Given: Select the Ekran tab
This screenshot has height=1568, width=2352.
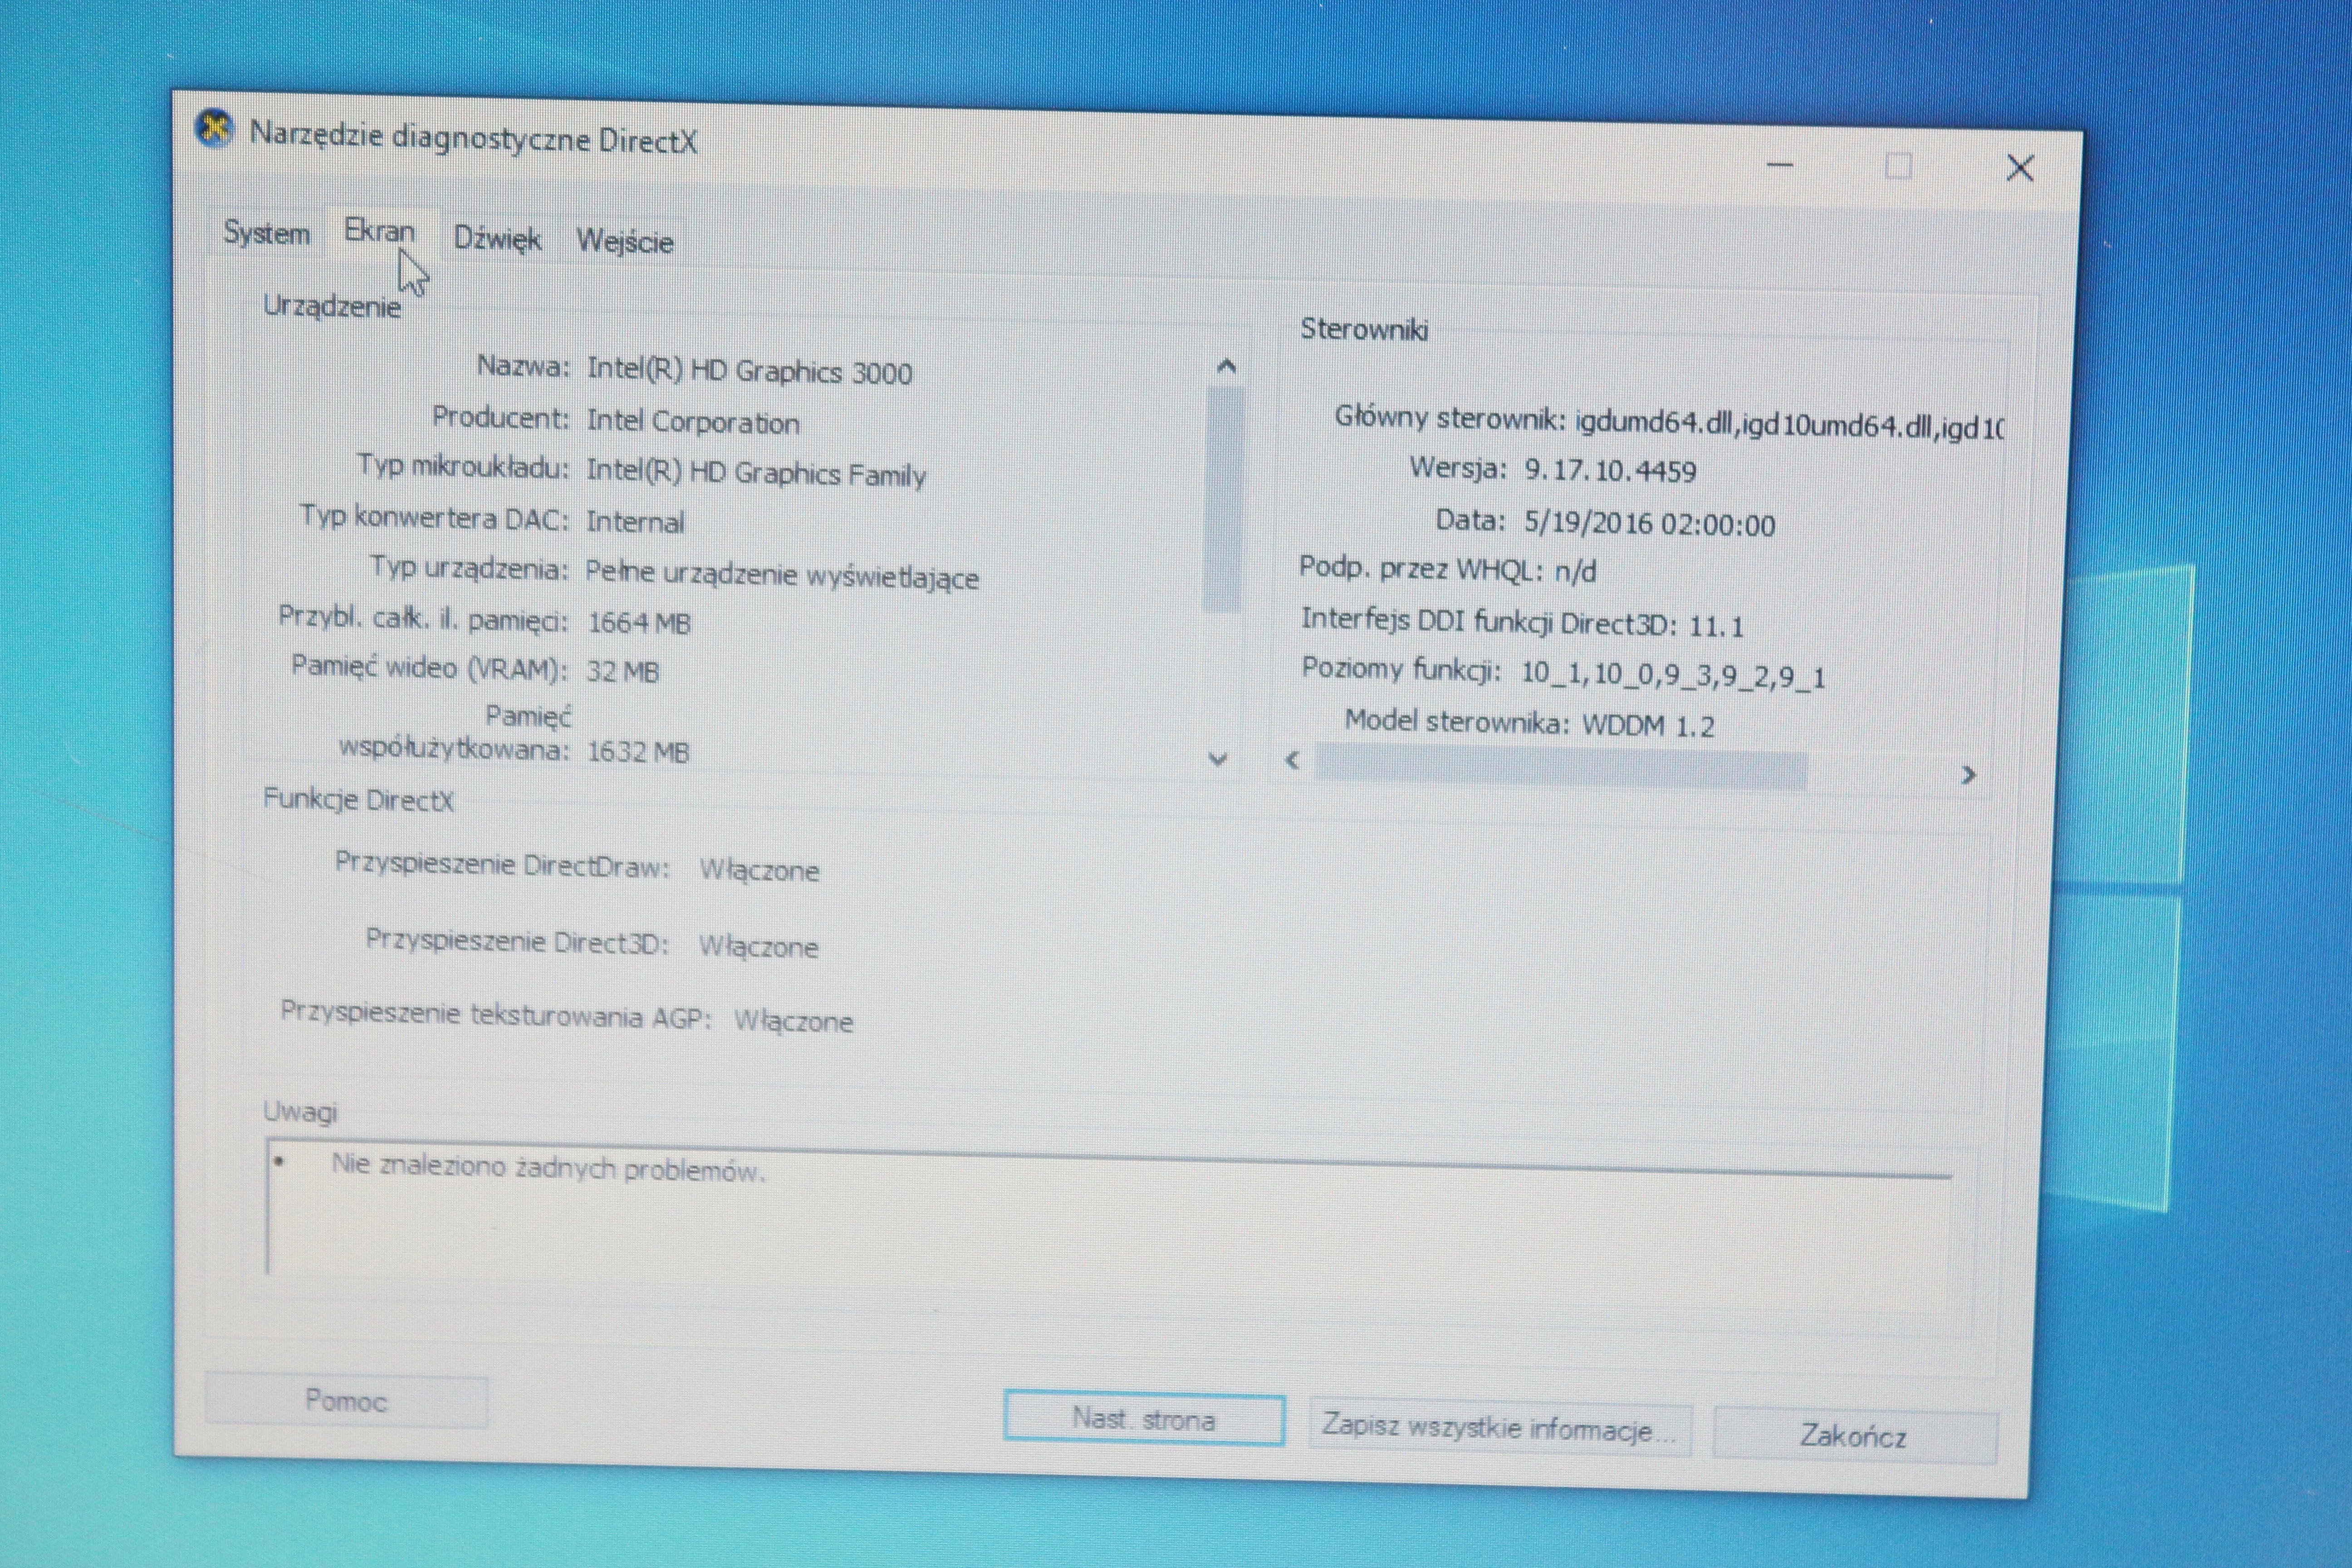Looking at the screenshot, I should 380,231.
